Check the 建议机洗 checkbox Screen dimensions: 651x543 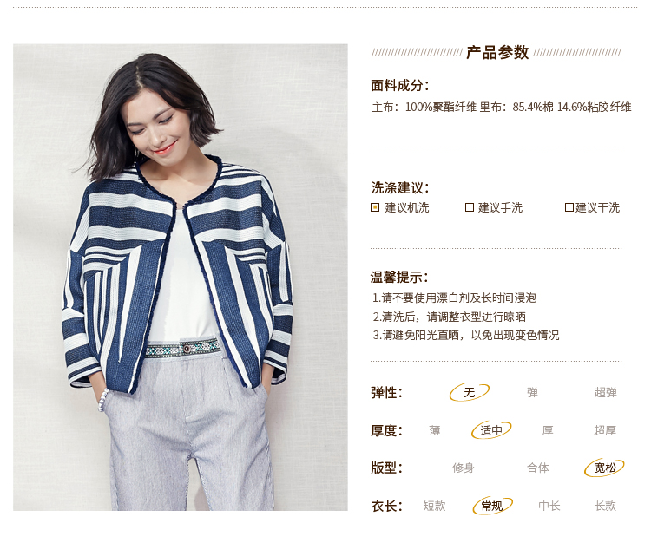(x=375, y=207)
